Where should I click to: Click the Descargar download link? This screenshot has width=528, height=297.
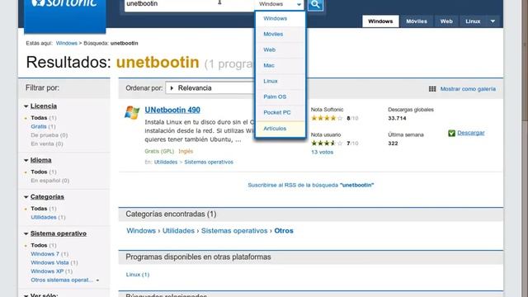pyautogui.click(x=471, y=133)
